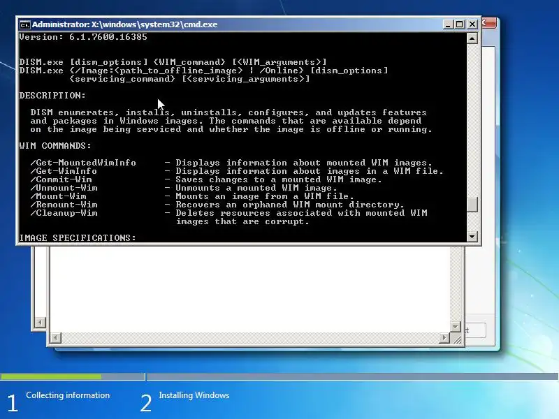Close the Administrator cmd.exe window
This screenshot has width=559, height=419.
472,24
